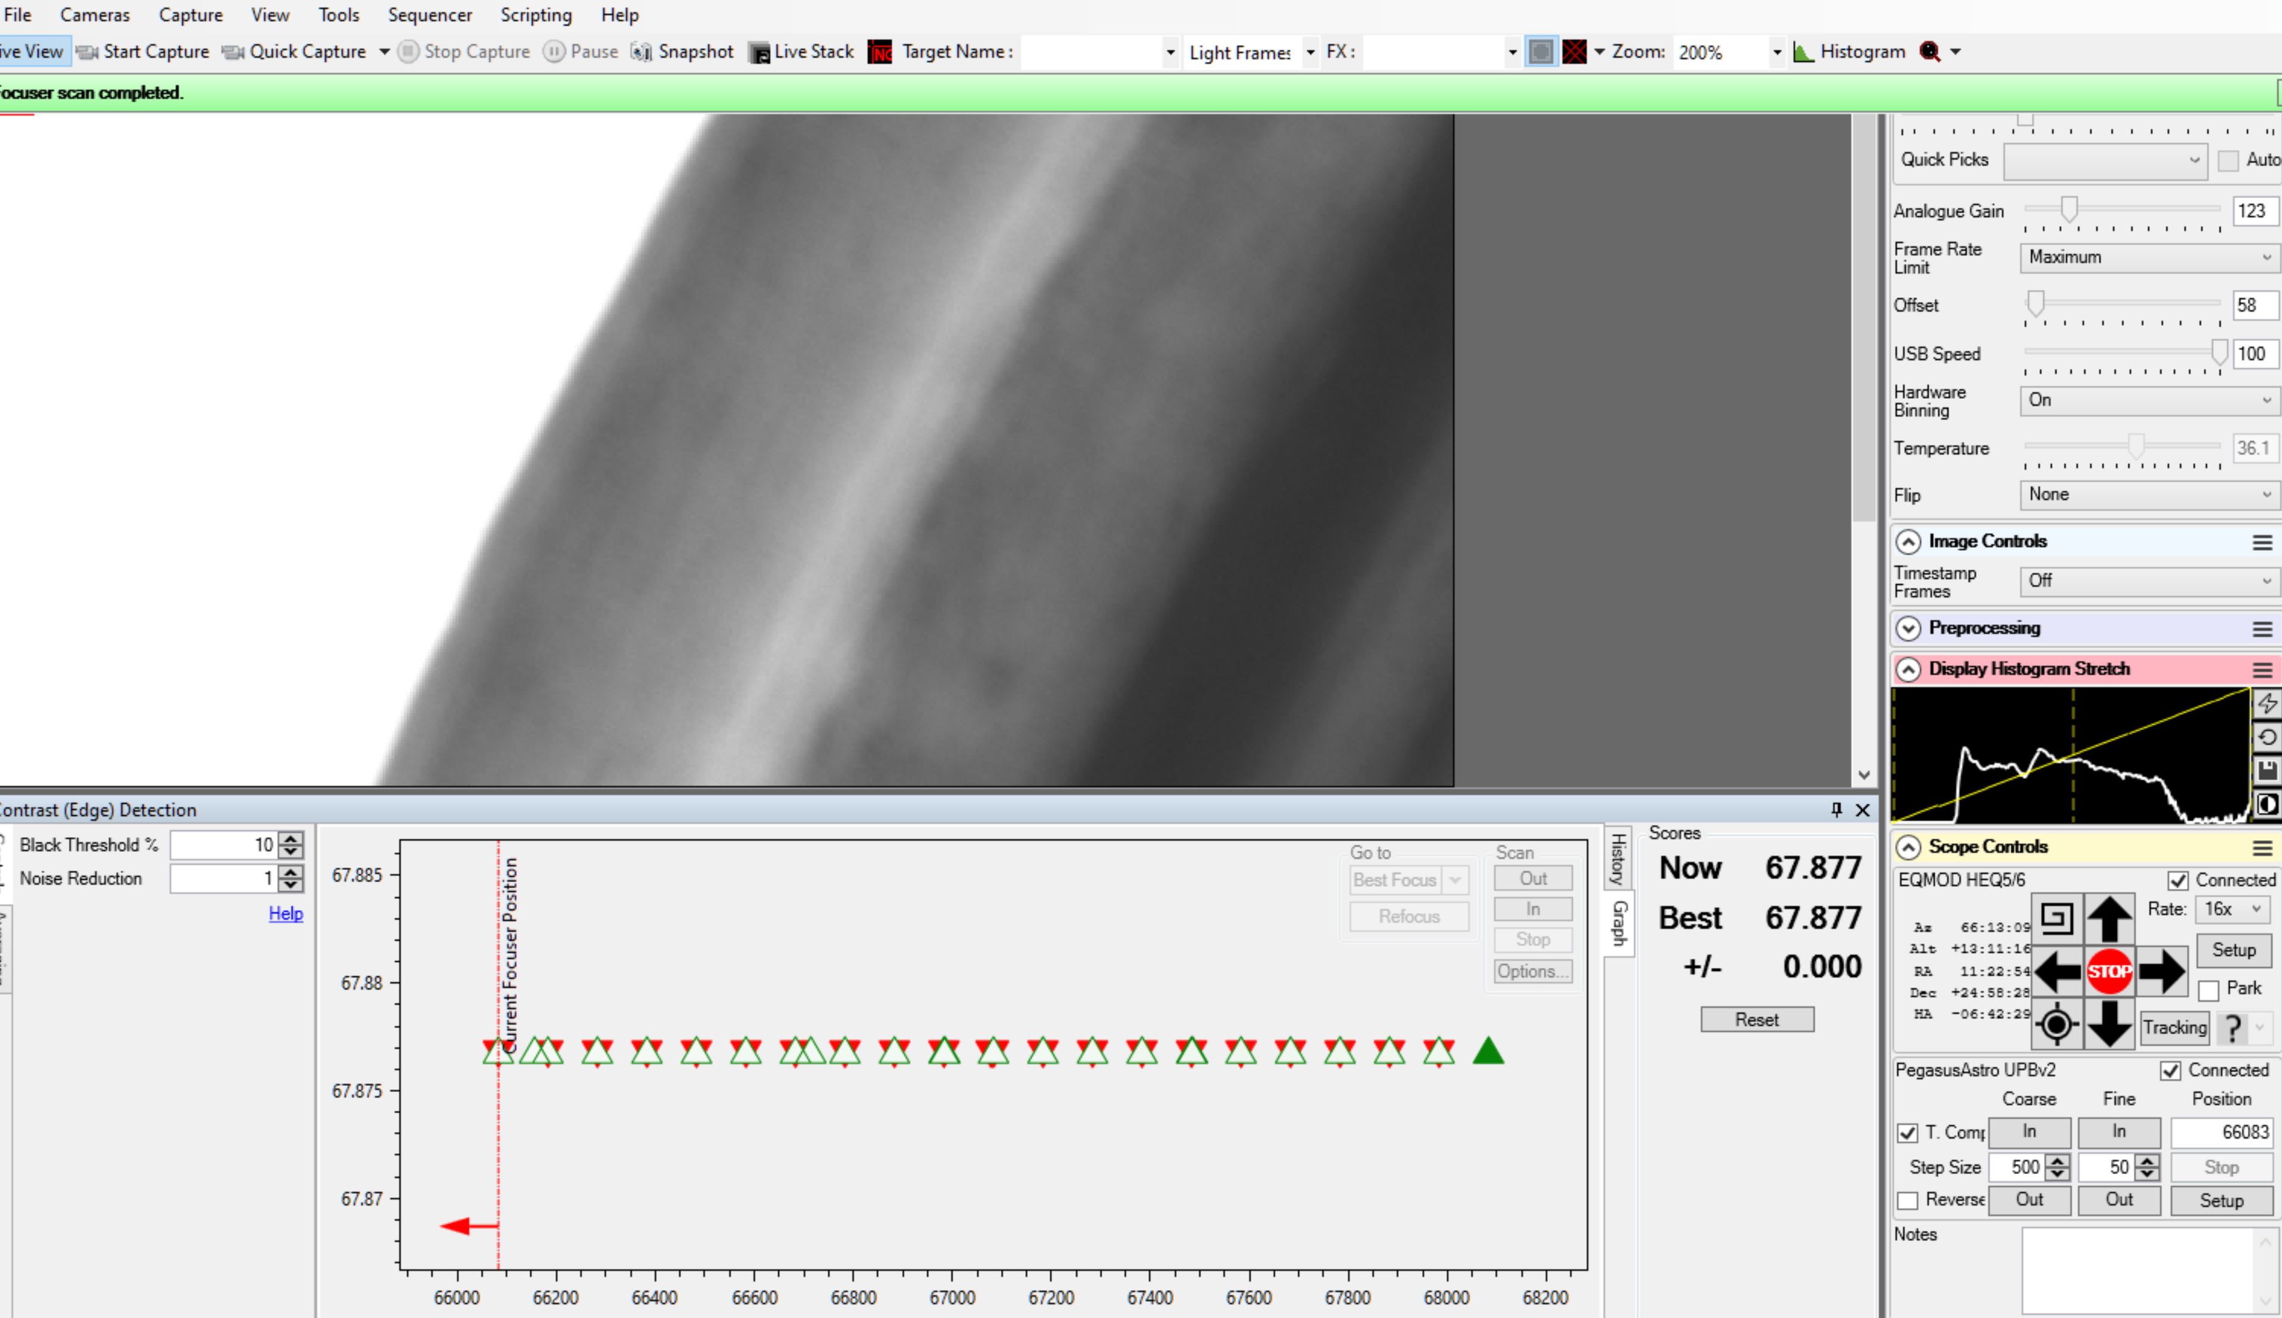Toggle EQMOD HEQ5/6 Connected checkbox
Screen dimensions: 2282x1318
[x=2178, y=880]
